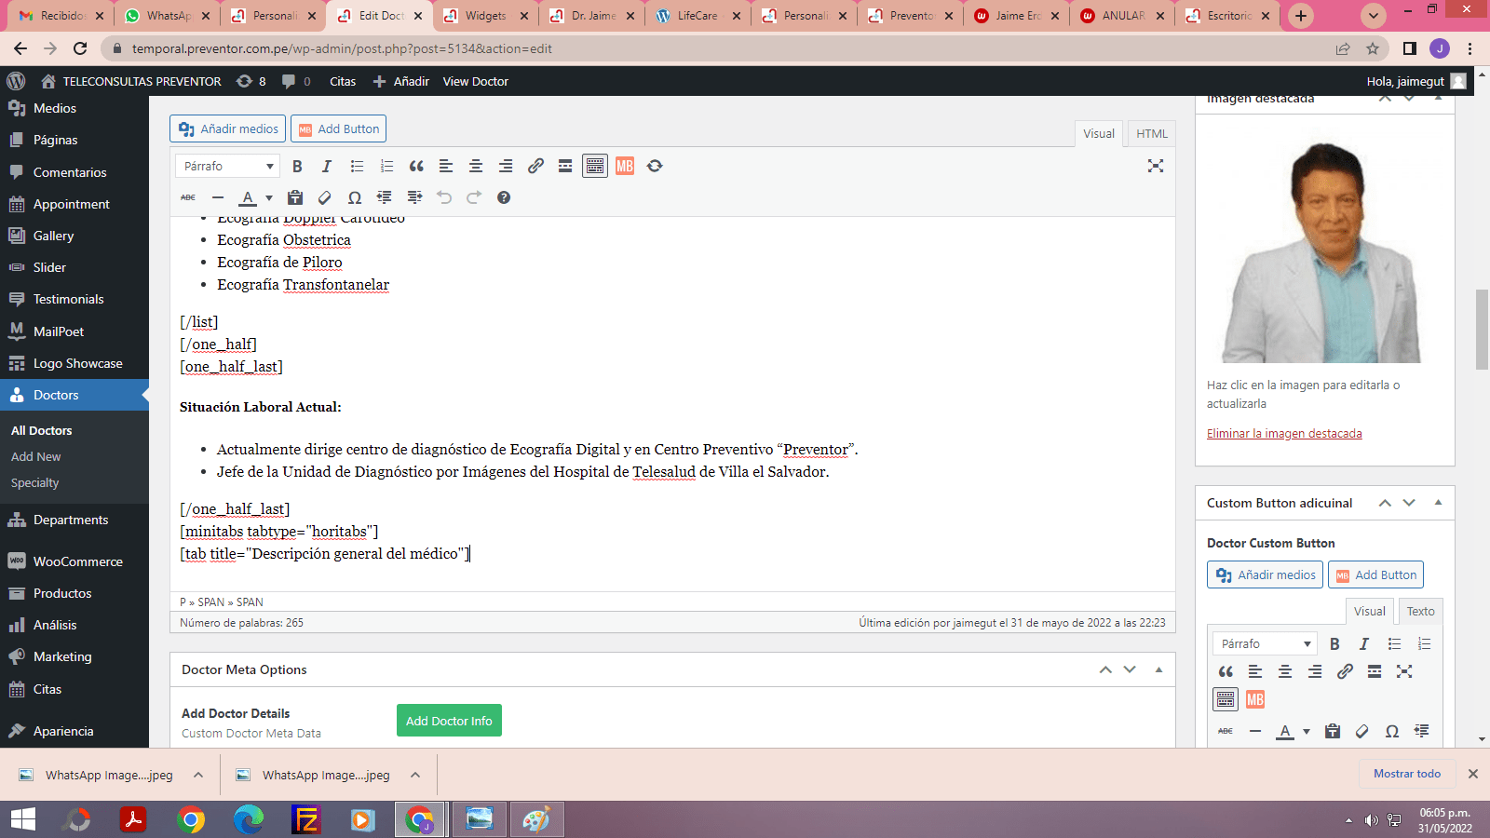Click View Doctor in admin bar

(x=475, y=81)
